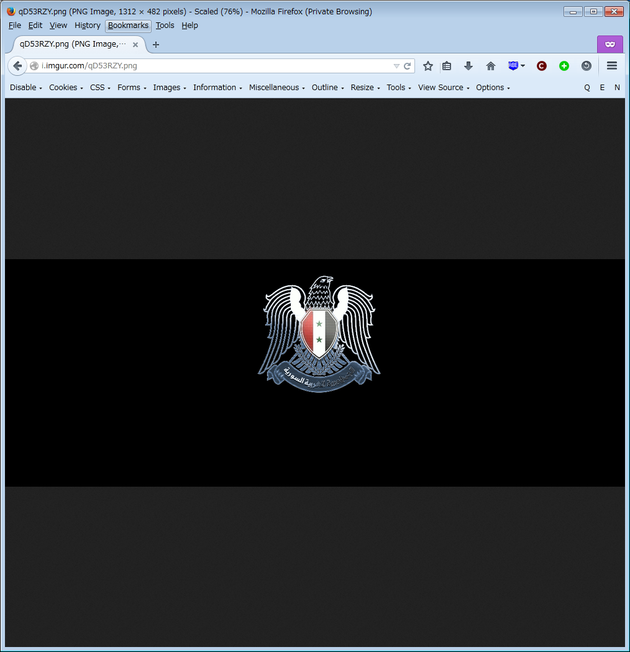The height and width of the screenshot is (652, 630).
Task: Maximize the Firefox window
Action: click(x=593, y=12)
